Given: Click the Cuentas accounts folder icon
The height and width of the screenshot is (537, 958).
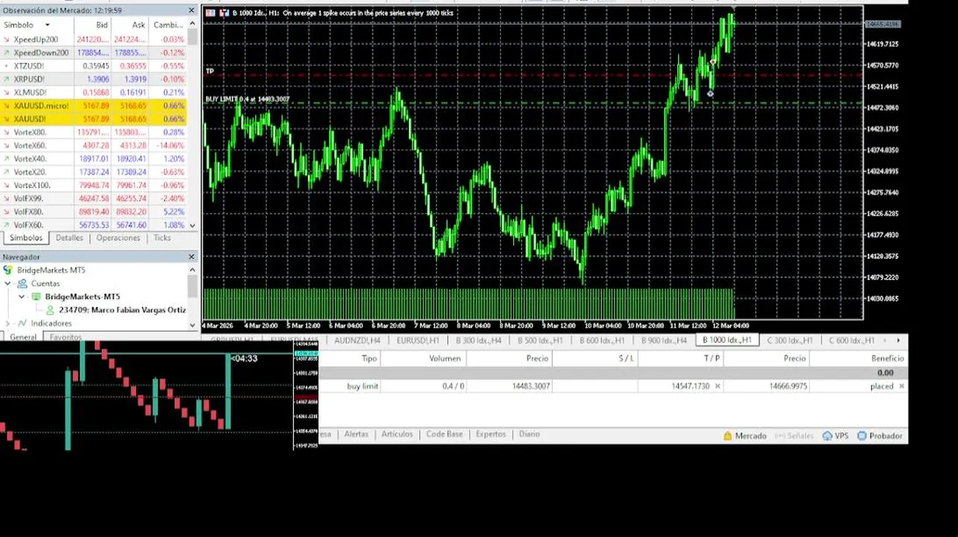Looking at the screenshot, I should click(22, 283).
